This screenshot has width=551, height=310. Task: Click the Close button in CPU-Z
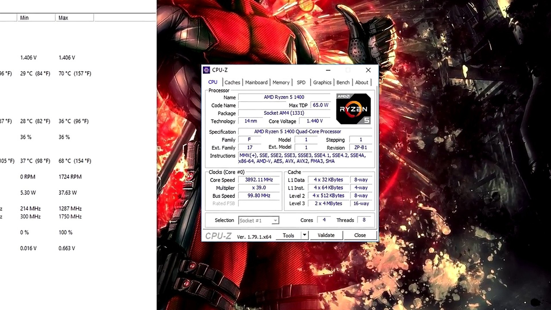[x=360, y=235]
